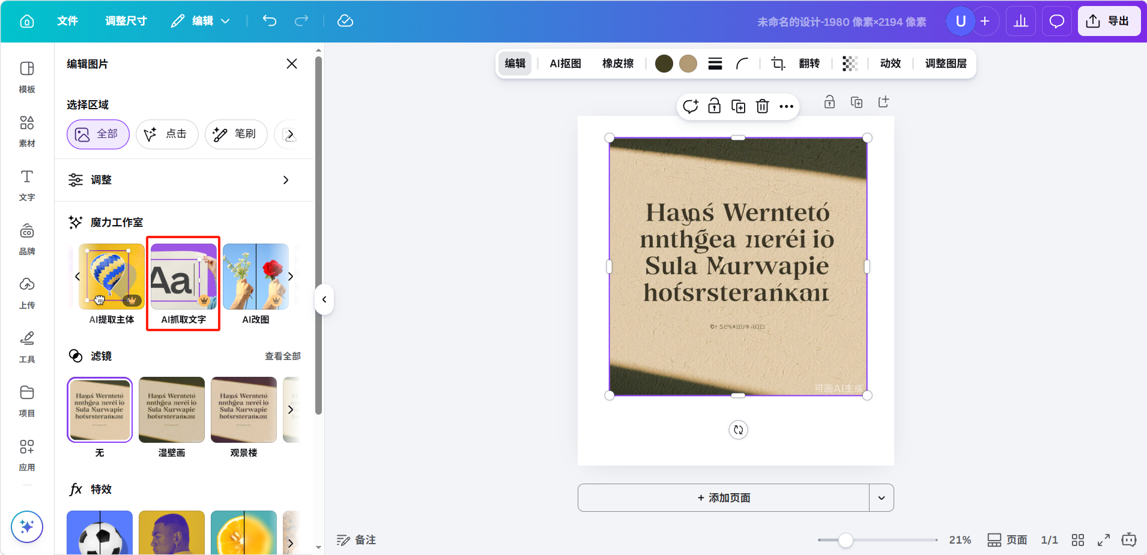
Task: Open the 文件 menu
Action: [67, 21]
